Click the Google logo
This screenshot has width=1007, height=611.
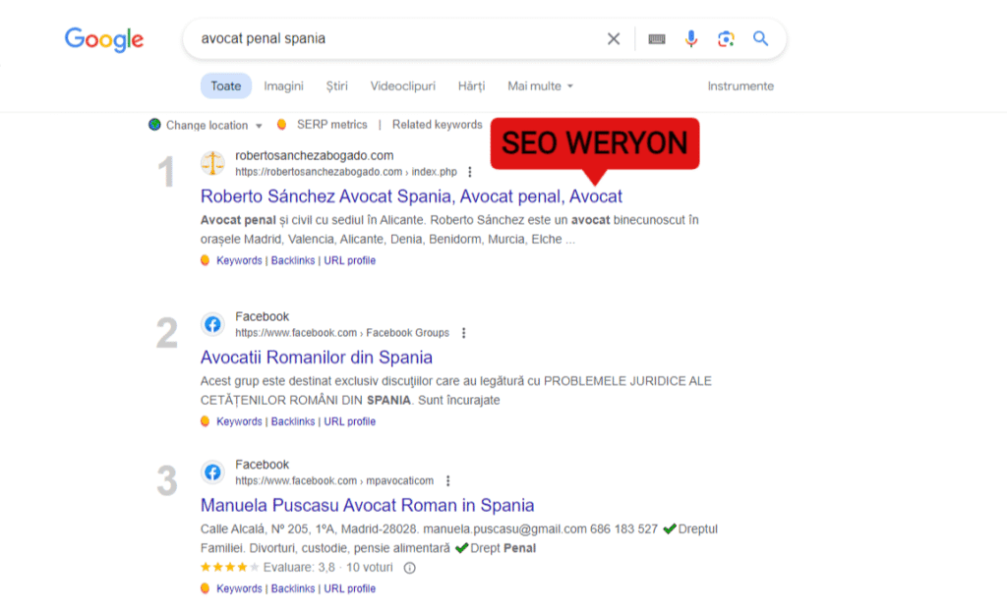pos(103,39)
